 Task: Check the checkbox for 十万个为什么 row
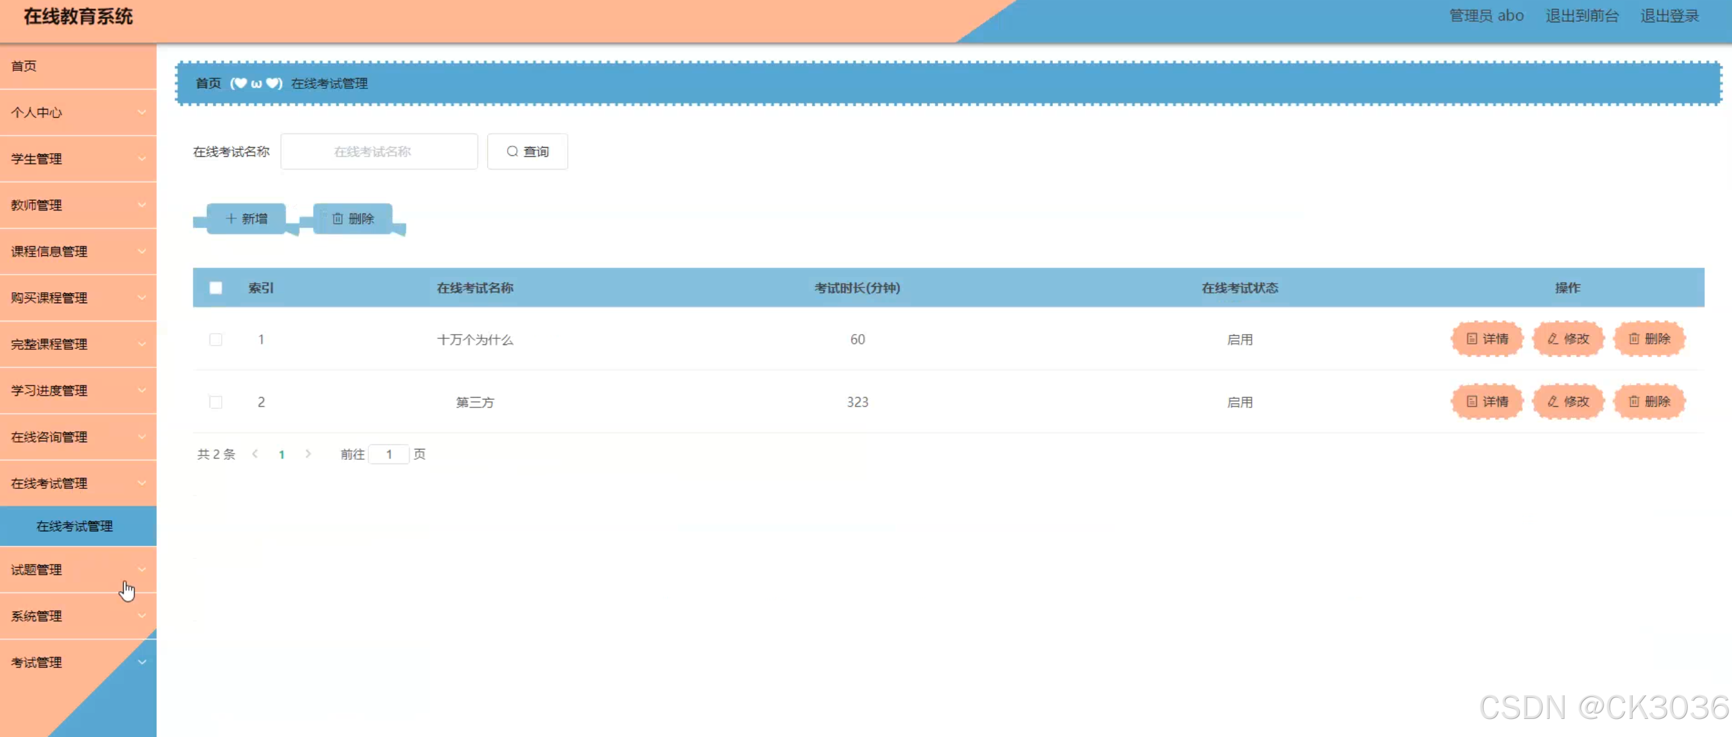point(216,340)
